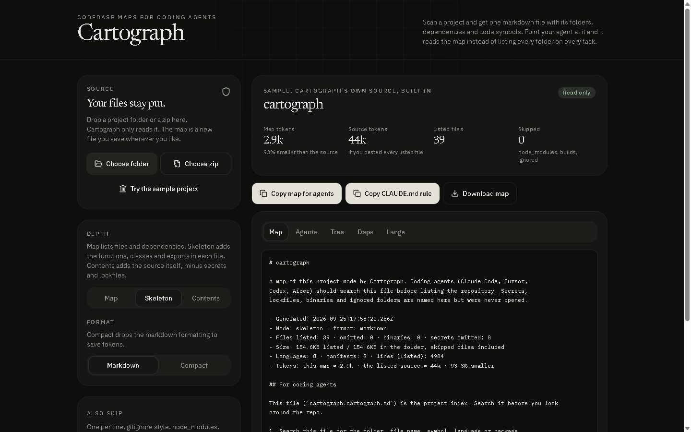Click the Read only badge
691x432 pixels.
(577, 93)
